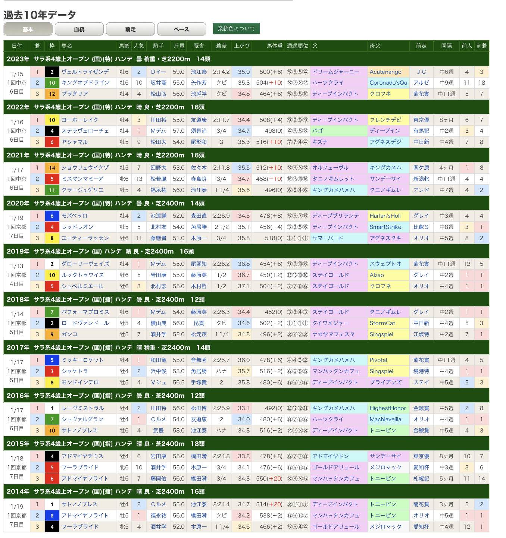The image size is (506, 538).
Task: Open the ペース tab
Action: tap(181, 29)
